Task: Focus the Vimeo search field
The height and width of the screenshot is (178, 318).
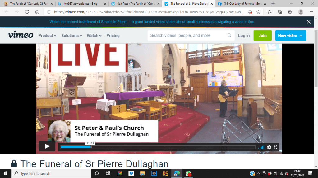Action: coord(187,36)
